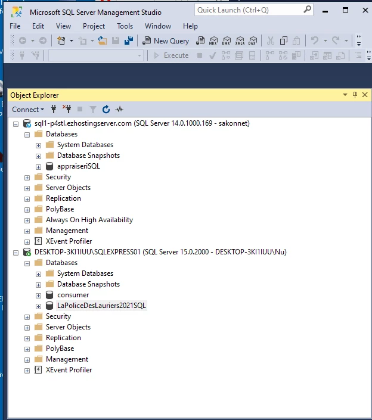Select the LaPoliceDesLauriers2021SQL database
Viewport: 372px width, 420px height.
point(101,306)
